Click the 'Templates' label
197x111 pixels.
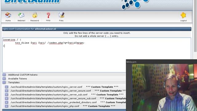click(14, 83)
